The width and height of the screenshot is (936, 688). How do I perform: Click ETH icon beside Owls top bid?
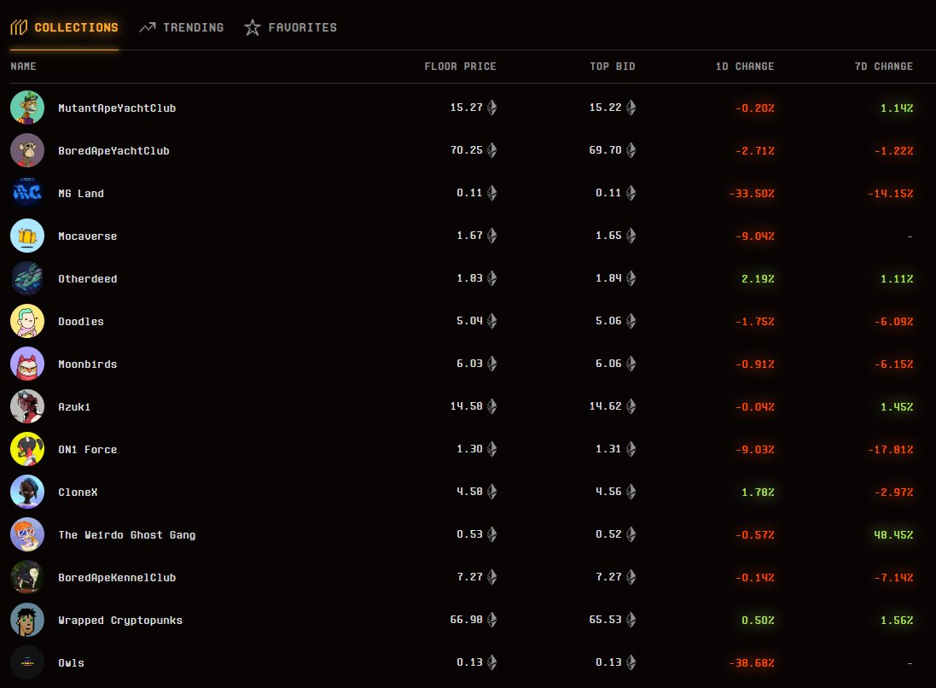coord(631,663)
